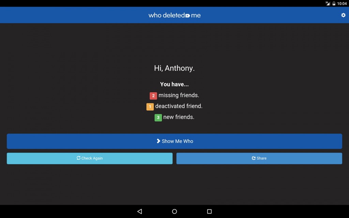Tap the Android recent apps button
The image size is (349, 218).
(209, 211)
